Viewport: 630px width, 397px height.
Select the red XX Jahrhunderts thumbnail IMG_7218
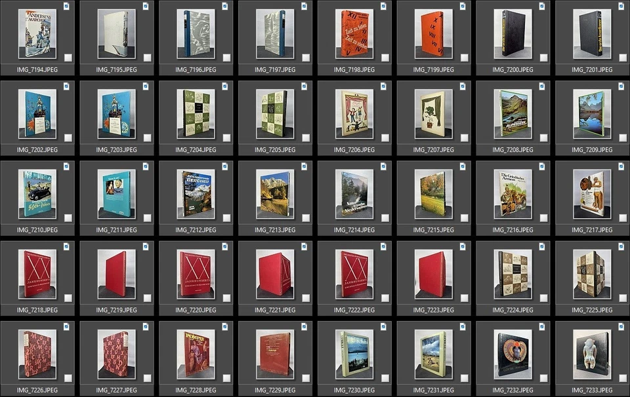[37, 274]
